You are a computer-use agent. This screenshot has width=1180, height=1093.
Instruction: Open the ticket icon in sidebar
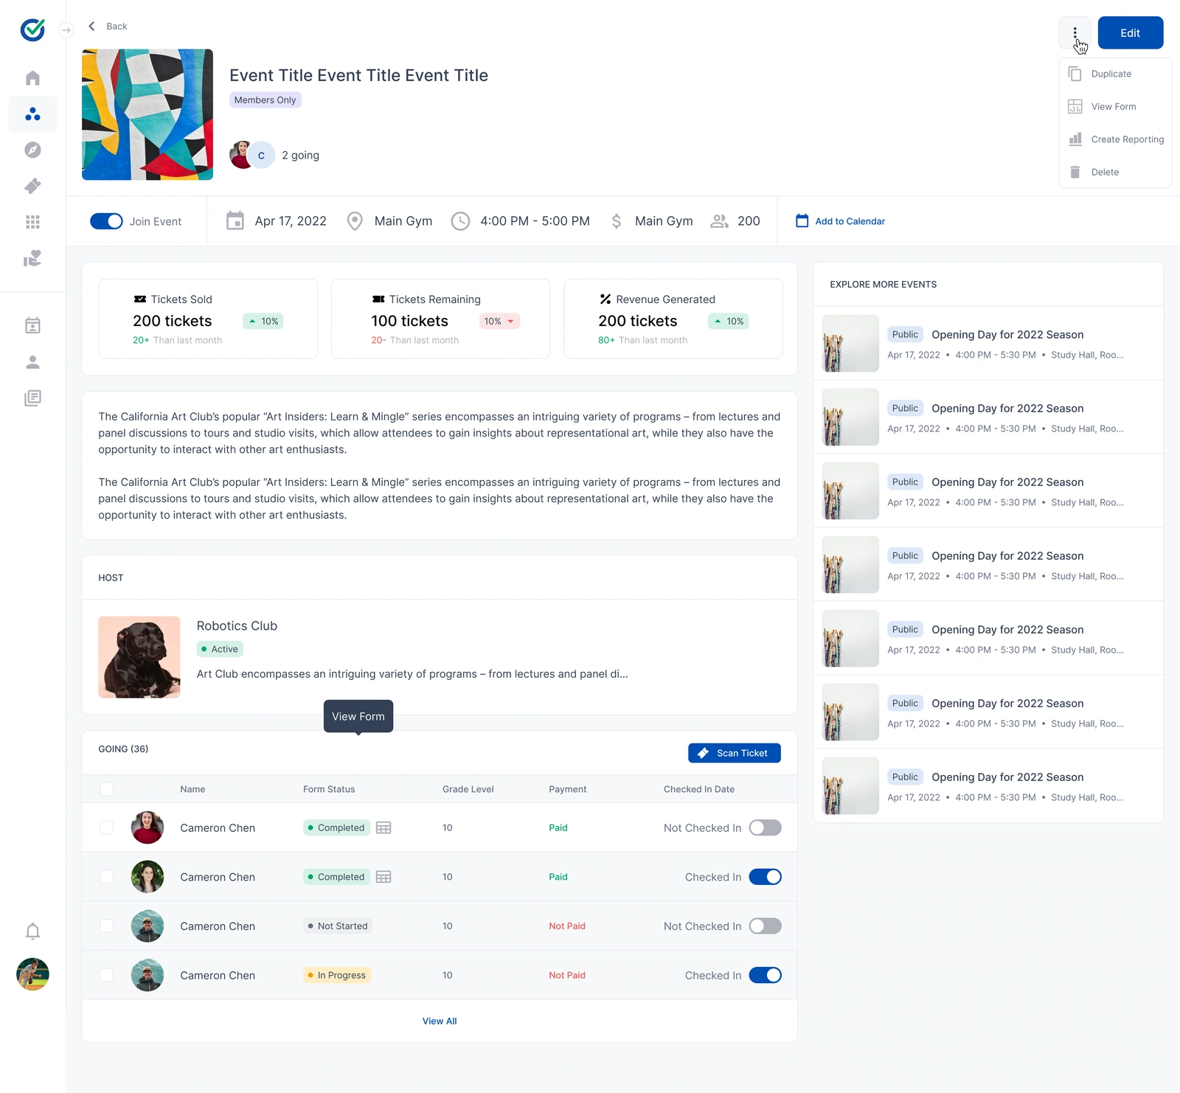click(x=32, y=186)
